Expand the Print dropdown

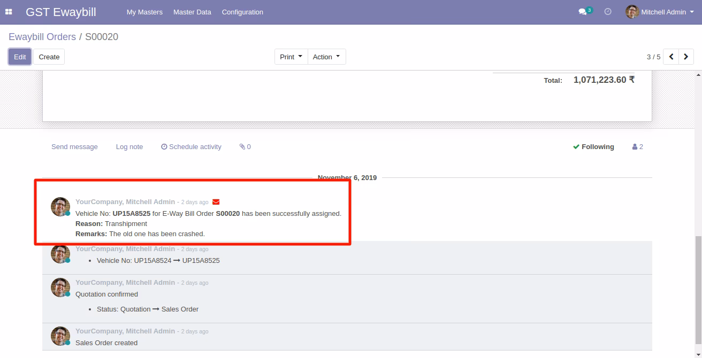[x=291, y=57]
